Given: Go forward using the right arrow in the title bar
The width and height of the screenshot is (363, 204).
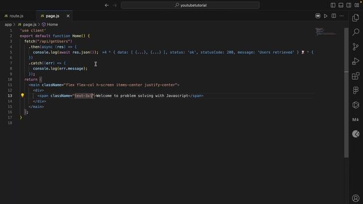Looking at the screenshot, I should [115, 5].
